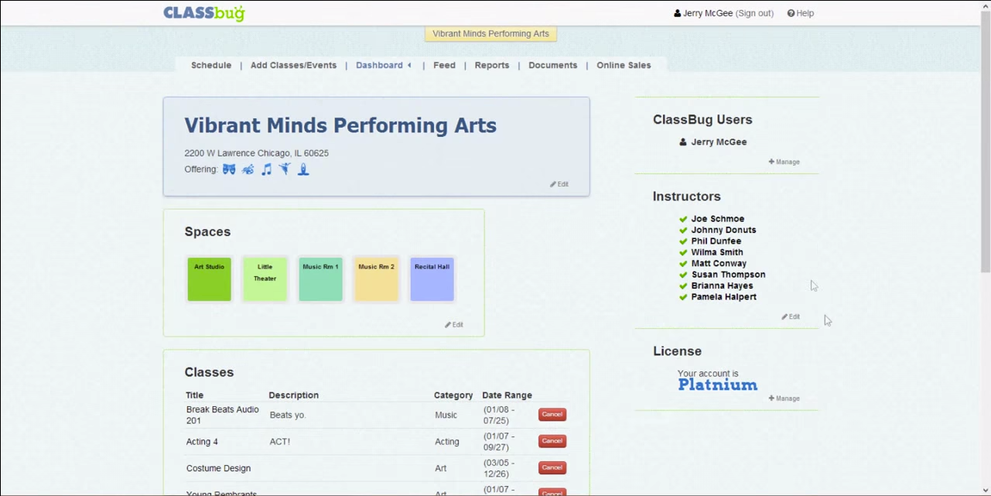Image resolution: width=991 pixels, height=496 pixels.
Task: Click the Category column header
Action: (x=453, y=395)
